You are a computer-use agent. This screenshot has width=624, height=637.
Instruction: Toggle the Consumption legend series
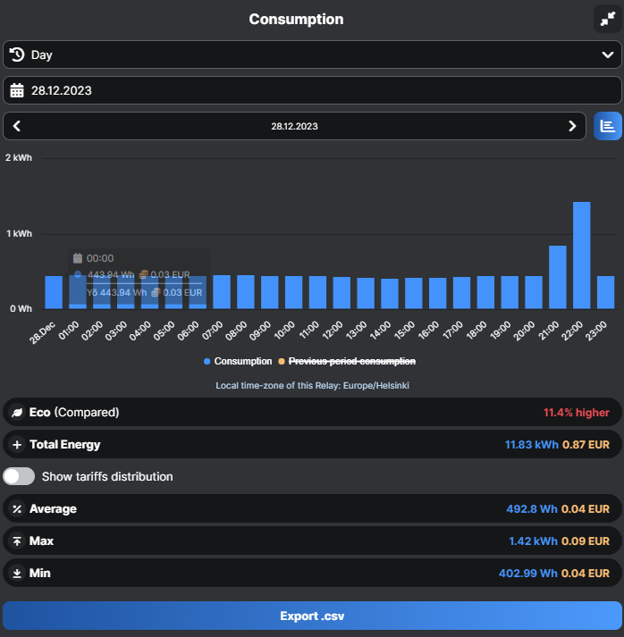coord(238,361)
